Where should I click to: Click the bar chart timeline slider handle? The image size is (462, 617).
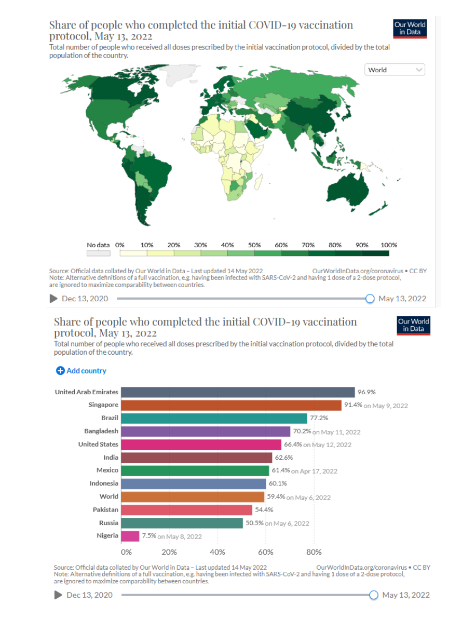(x=373, y=595)
